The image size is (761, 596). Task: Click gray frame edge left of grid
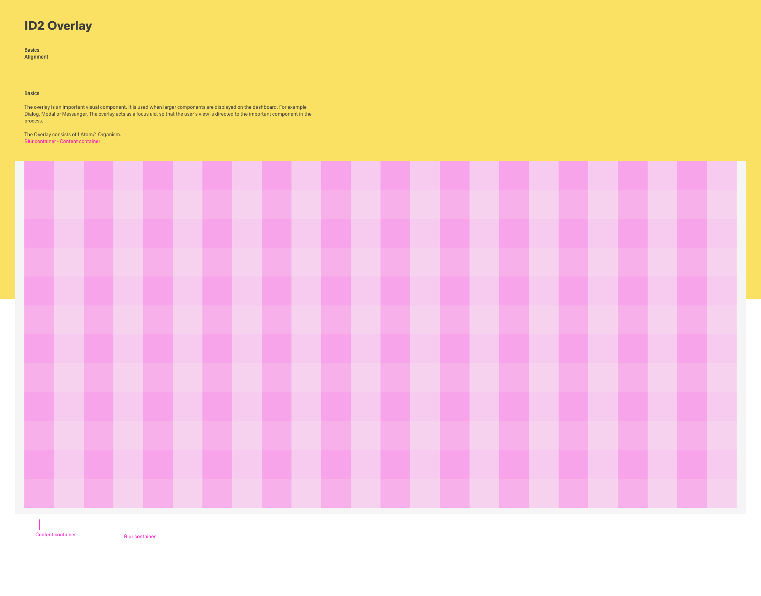coord(20,342)
